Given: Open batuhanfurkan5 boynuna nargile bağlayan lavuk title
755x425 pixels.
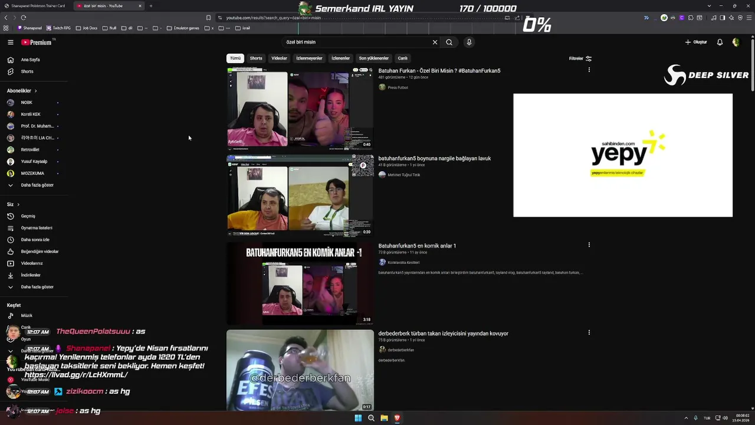Looking at the screenshot, I should pyautogui.click(x=435, y=158).
